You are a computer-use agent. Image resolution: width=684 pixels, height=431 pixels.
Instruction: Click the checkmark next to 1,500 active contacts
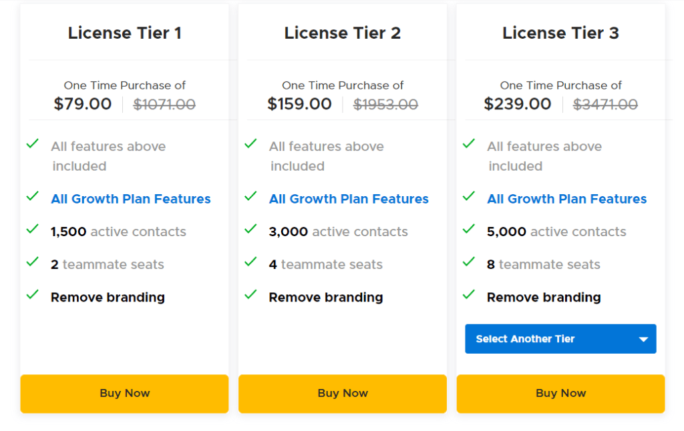32,229
